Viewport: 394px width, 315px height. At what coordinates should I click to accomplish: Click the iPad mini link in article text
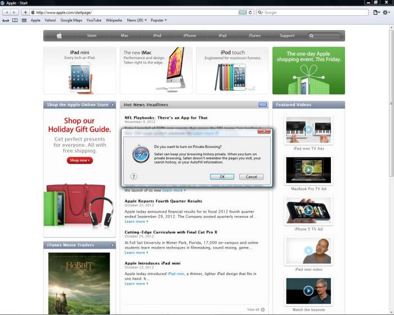point(176,273)
